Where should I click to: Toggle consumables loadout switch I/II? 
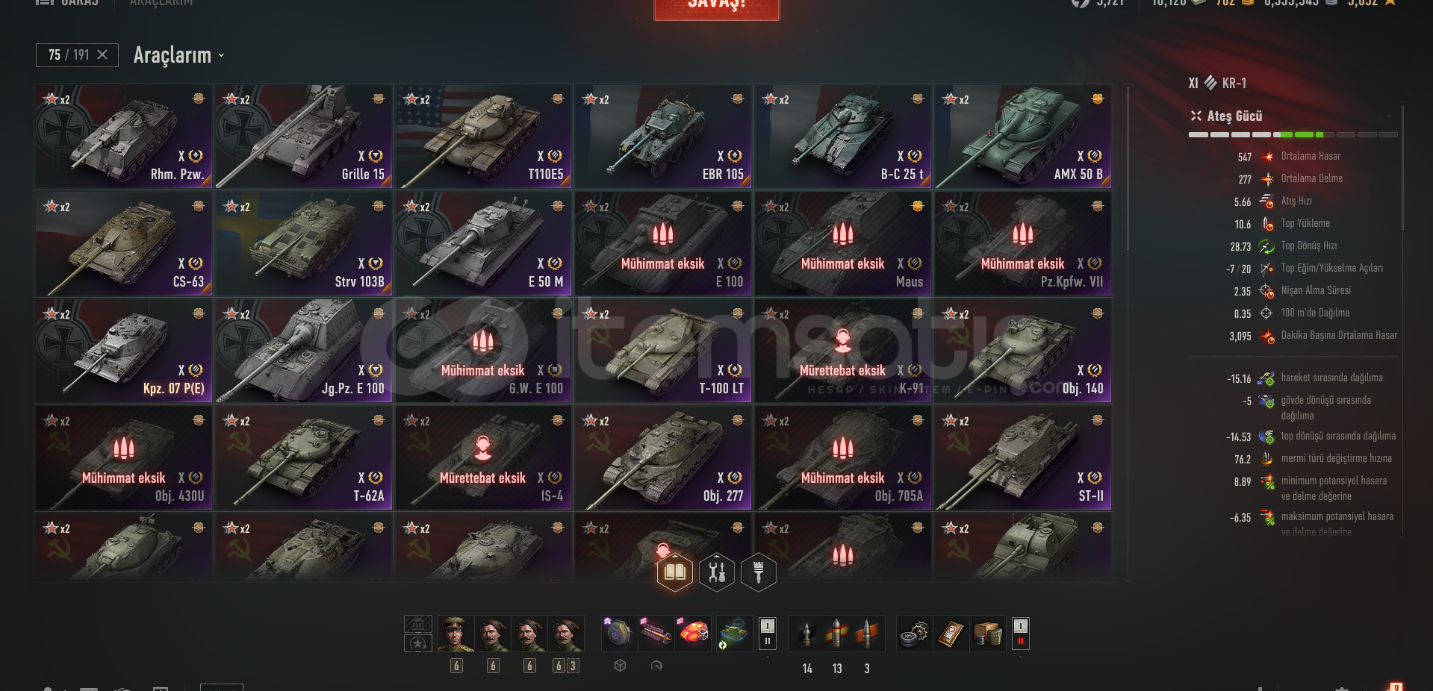pos(1021,634)
